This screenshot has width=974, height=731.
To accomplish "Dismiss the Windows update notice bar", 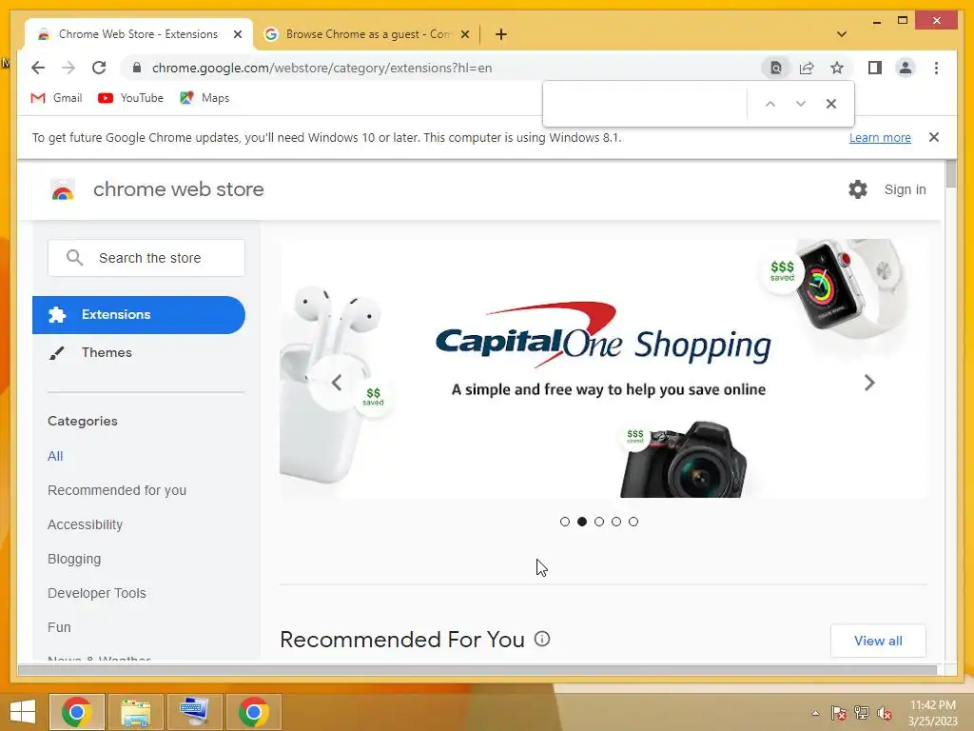I will (x=934, y=137).
